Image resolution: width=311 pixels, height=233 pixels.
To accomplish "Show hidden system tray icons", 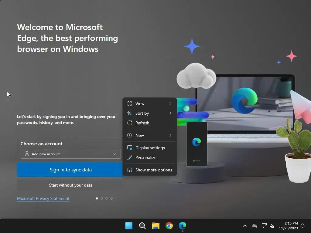I will [245, 226].
